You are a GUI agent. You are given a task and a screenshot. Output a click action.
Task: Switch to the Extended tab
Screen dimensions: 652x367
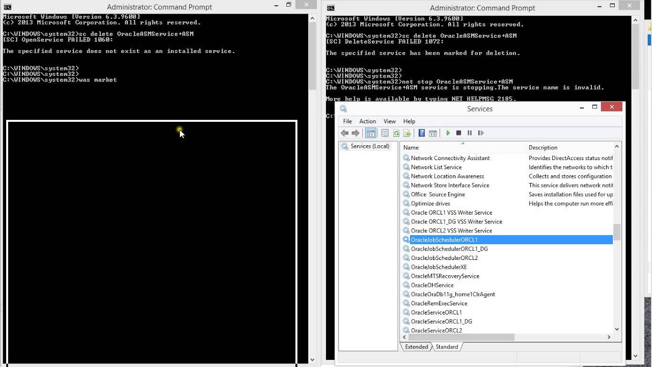[x=416, y=347]
